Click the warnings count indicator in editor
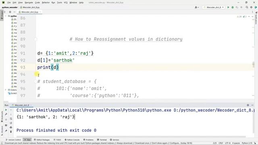The height and width of the screenshot is (145, 258). click(x=239, y=17)
